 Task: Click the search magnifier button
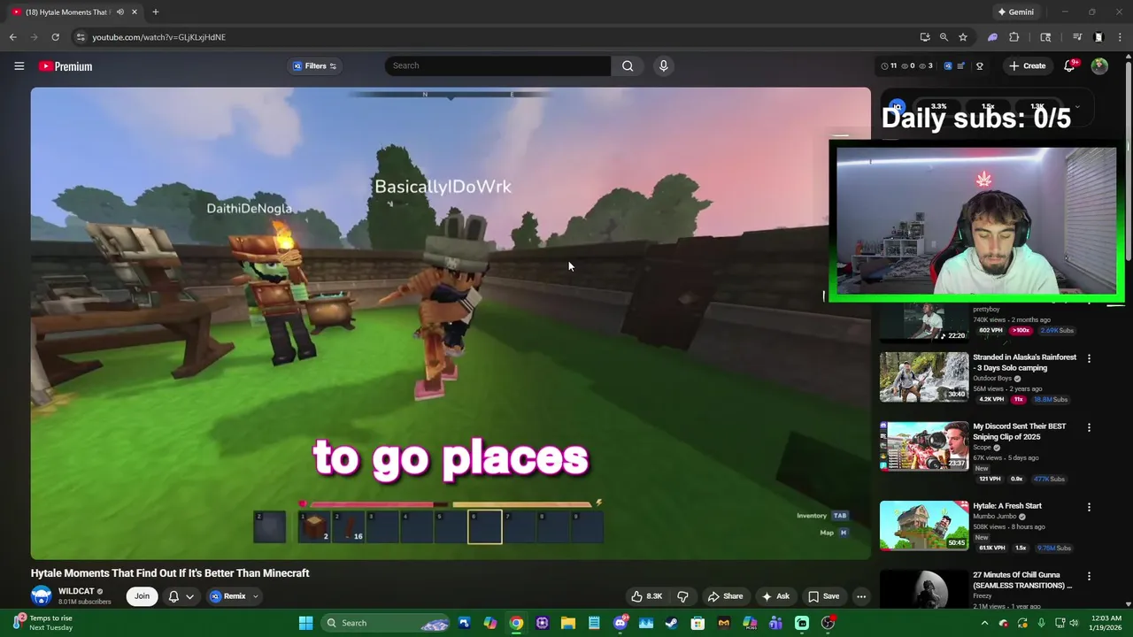(628, 65)
